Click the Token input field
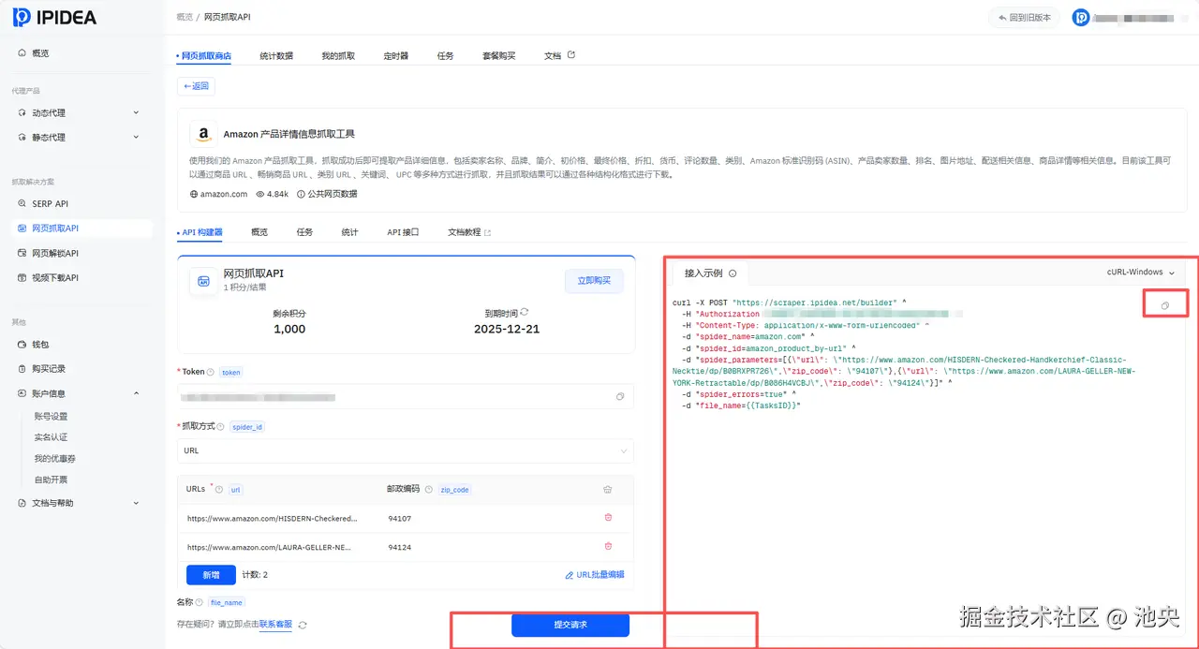The height and width of the screenshot is (649, 1199). pyautogui.click(x=406, y=396)
